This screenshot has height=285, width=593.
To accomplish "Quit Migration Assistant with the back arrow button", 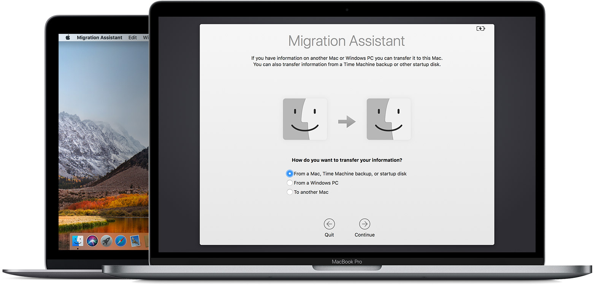I will point(329,224).
